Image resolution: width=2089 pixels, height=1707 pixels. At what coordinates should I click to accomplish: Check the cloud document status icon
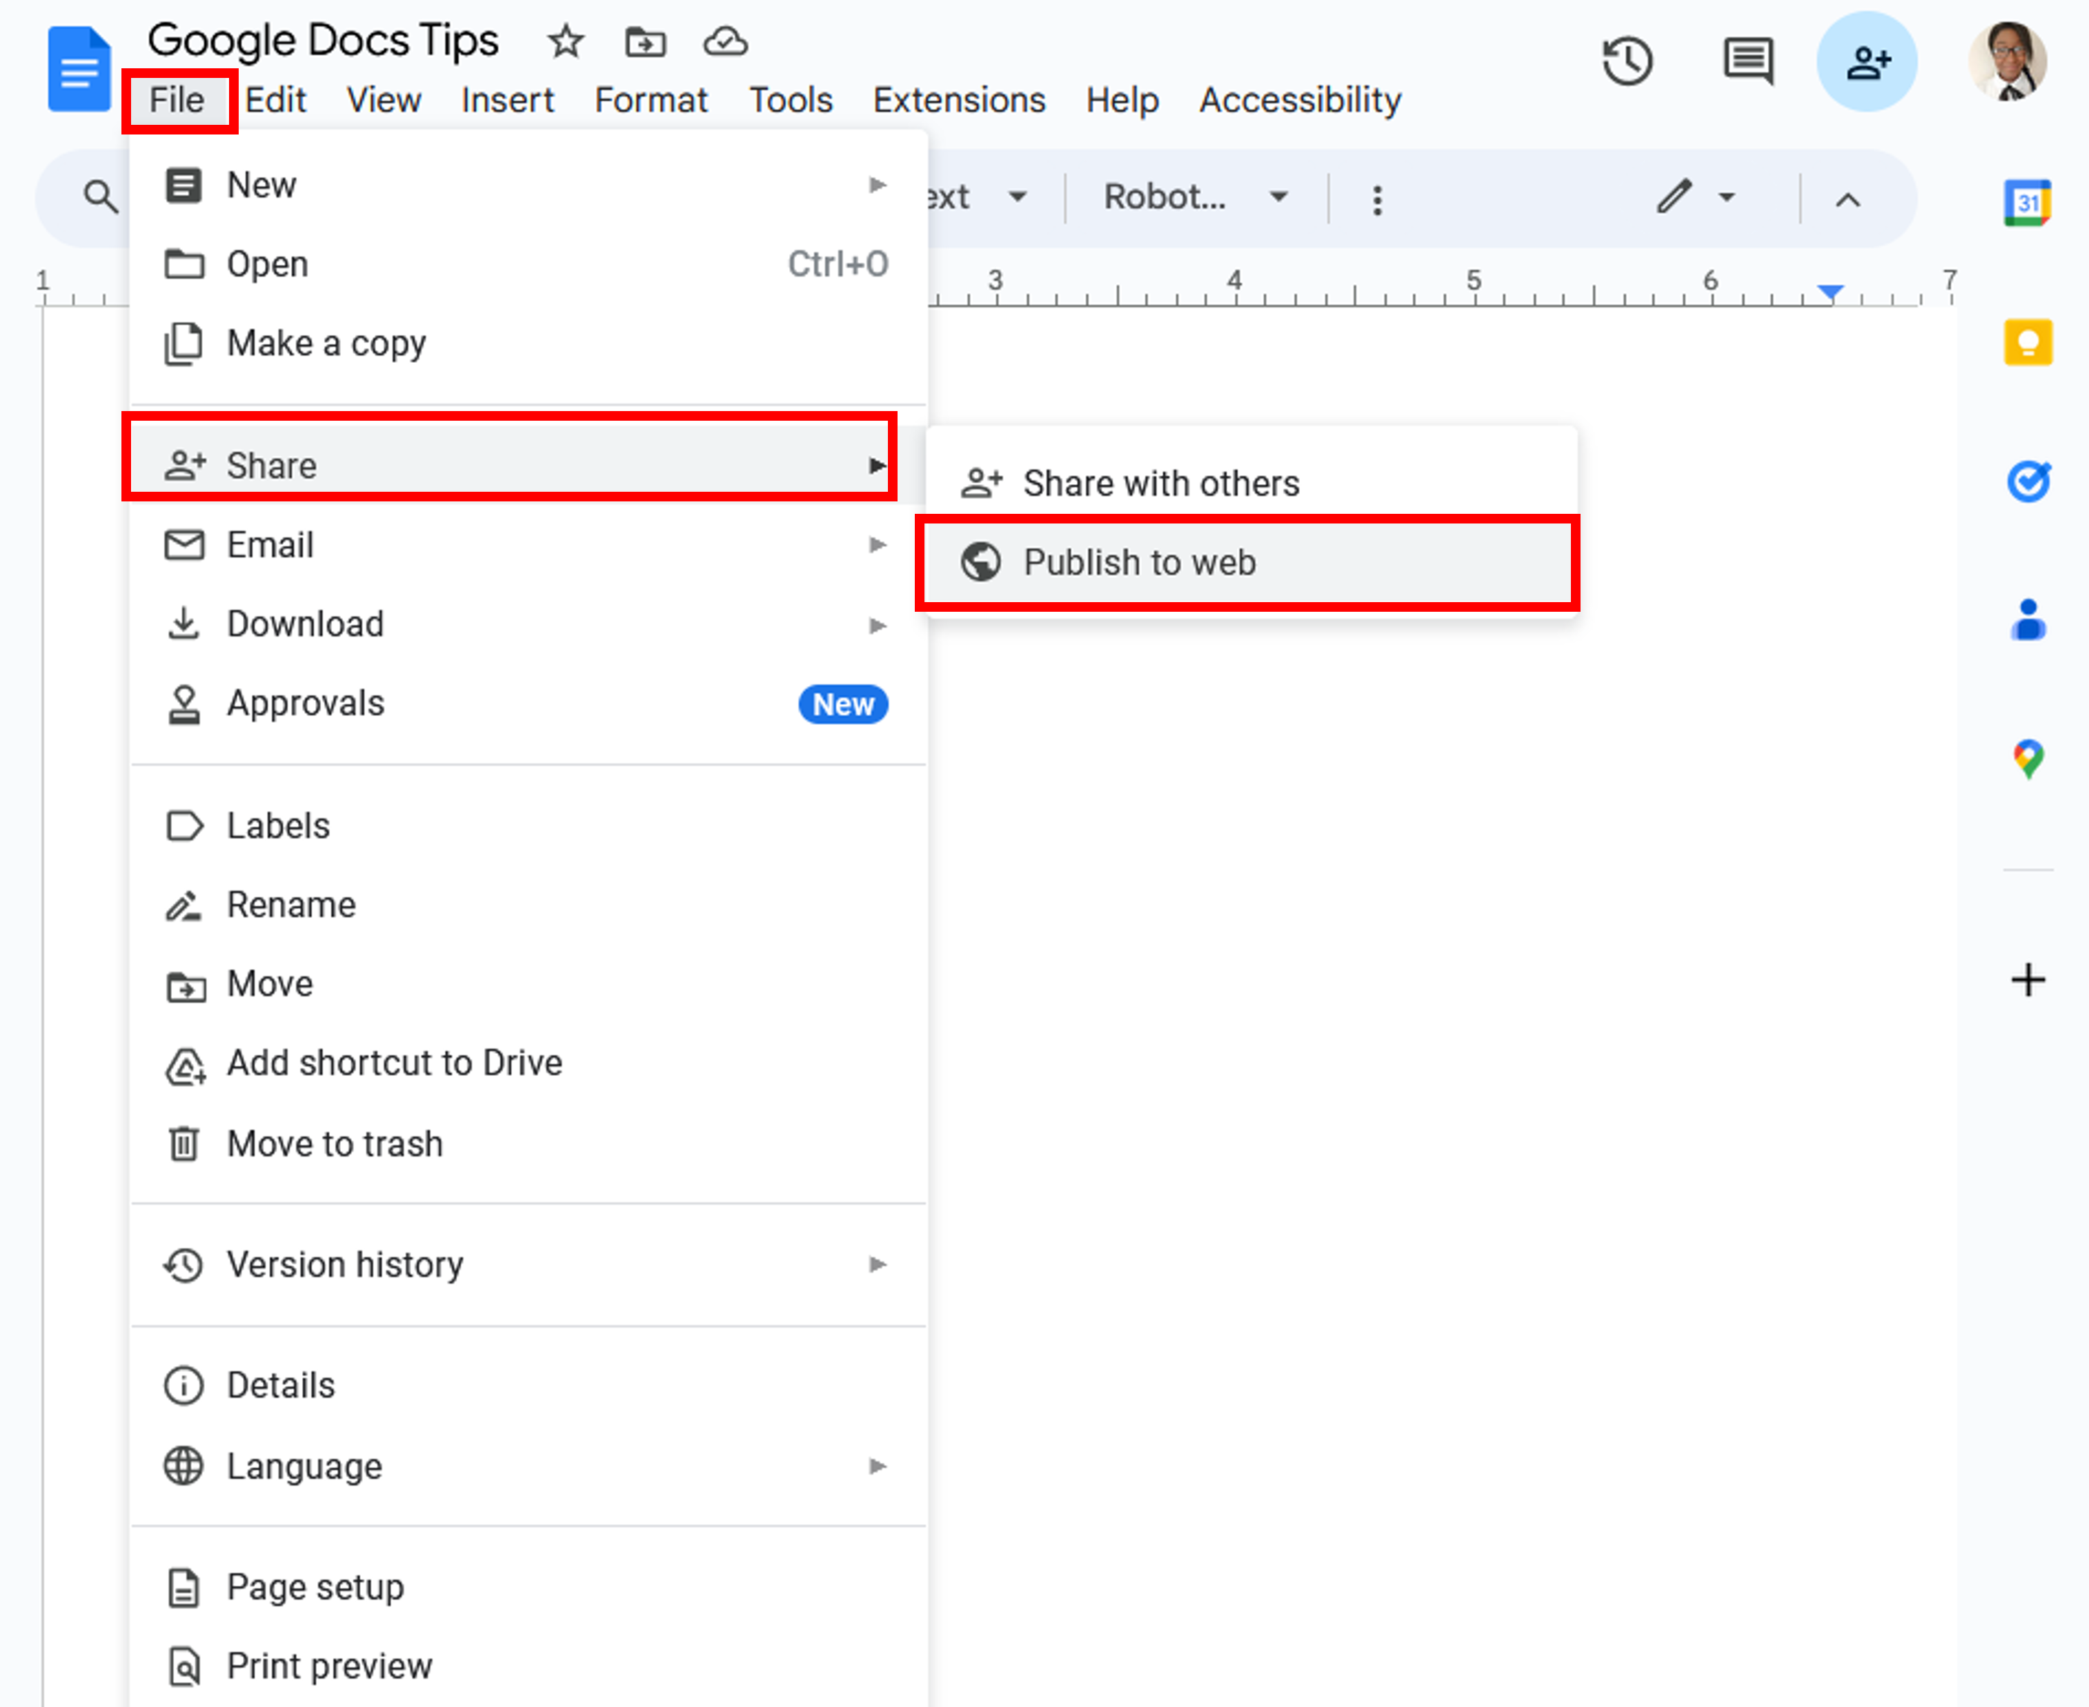pyautogui.click(x=726, y=41)
